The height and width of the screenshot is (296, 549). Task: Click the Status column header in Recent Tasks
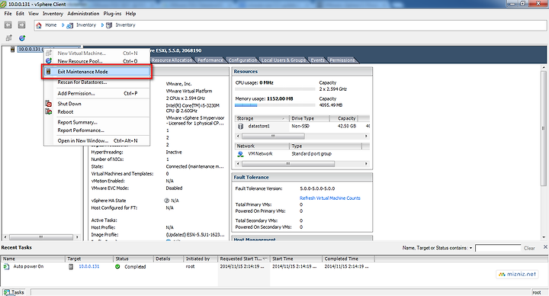133,259
